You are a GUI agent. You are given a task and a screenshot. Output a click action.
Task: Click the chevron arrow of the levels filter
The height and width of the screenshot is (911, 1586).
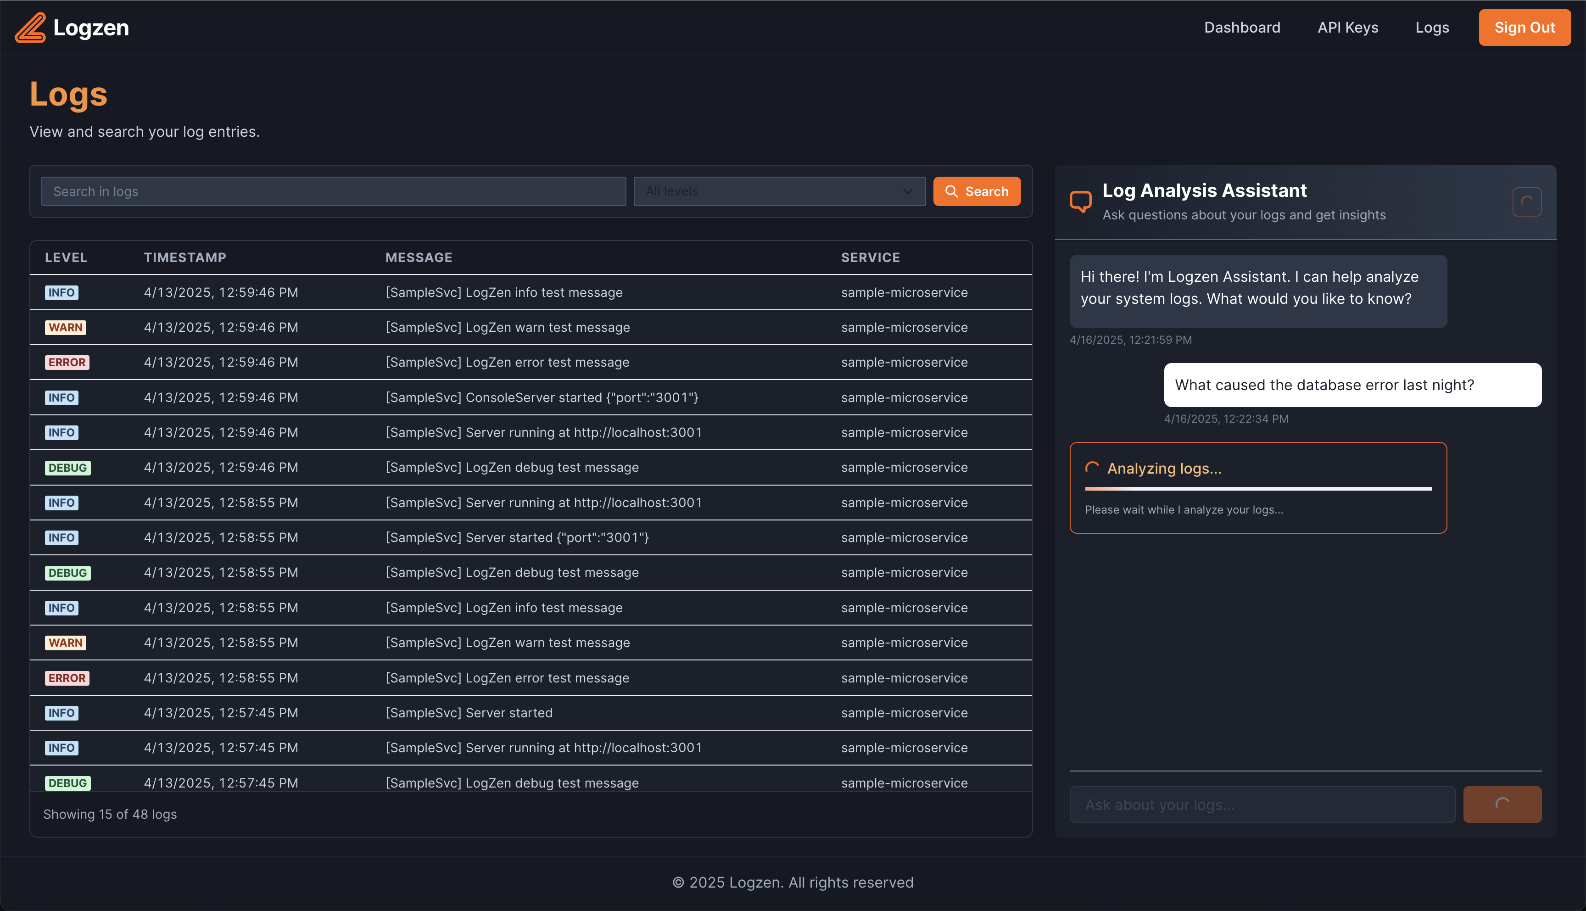[x=907, y=191]
